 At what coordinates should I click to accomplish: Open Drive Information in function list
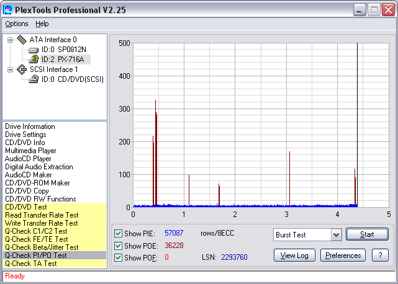[30, 126]
